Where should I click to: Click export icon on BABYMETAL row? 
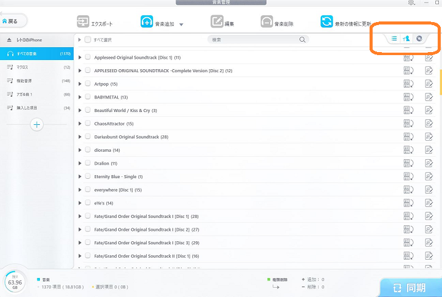click(408, 97)
